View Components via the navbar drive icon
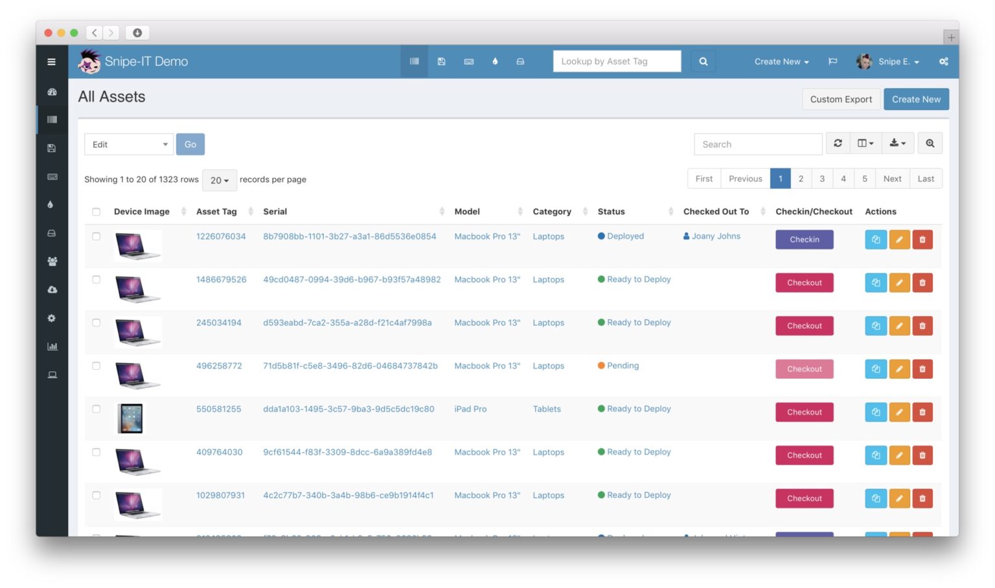 pyautogui.click(x=520, y=61)
